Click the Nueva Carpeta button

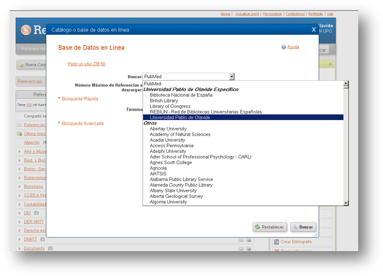[x=31, y=65]
